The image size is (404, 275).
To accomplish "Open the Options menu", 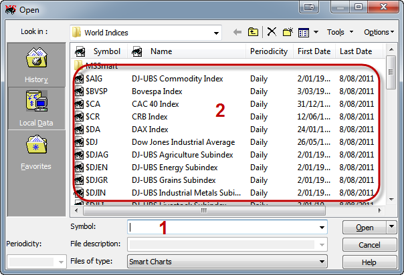I will pos(379,32).
